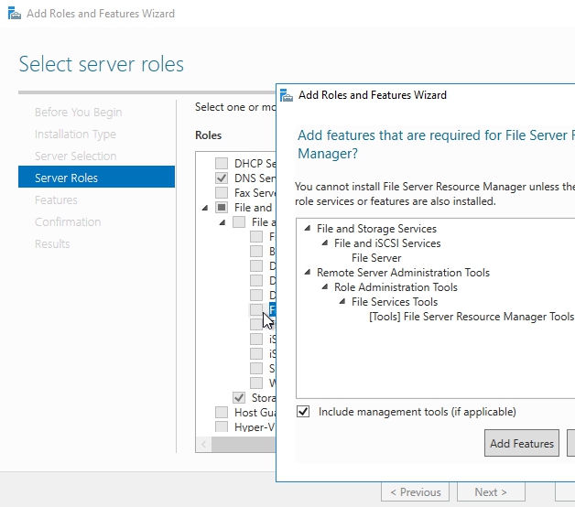Screen dimensions: 575x507
Task: Click the main window's wizard title icon
Action: [x=12, y=14]
